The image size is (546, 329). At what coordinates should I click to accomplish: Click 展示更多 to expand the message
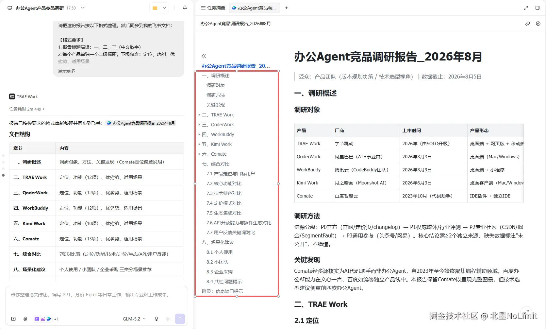(x=67, y=71)
